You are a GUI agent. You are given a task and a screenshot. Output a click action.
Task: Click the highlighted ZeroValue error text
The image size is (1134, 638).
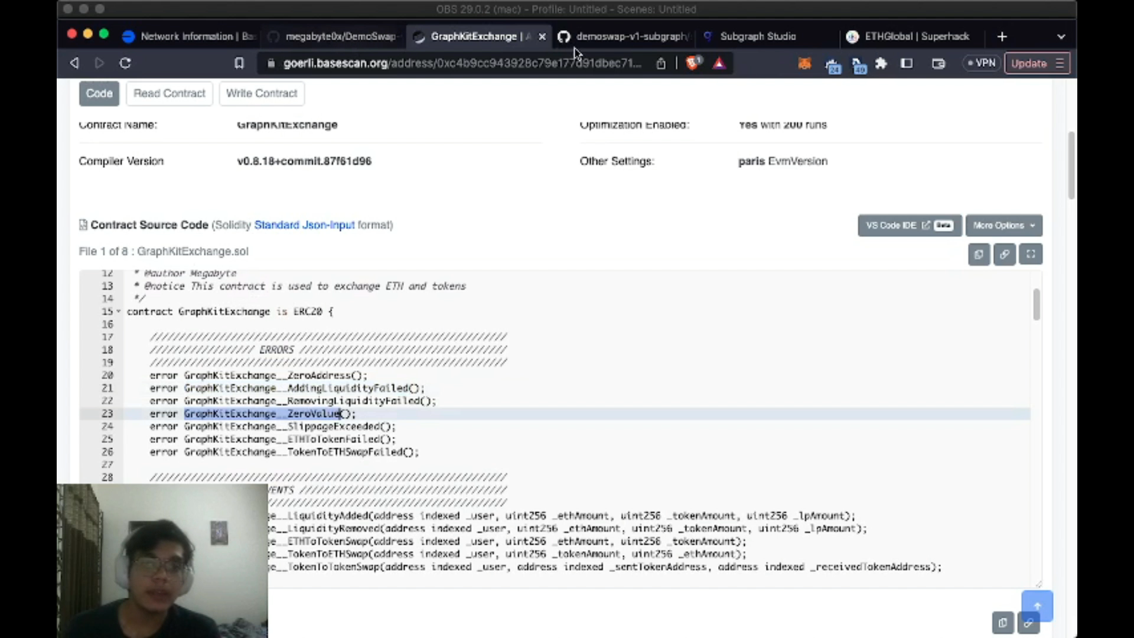click(263, 414)
